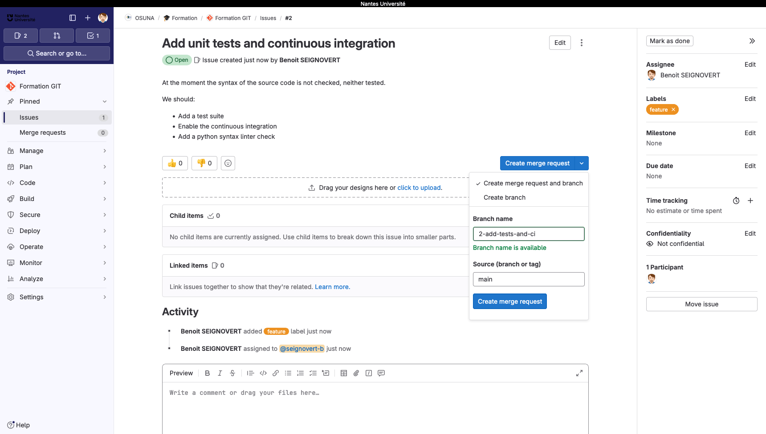Open the create new plus menu

(88, 18)
